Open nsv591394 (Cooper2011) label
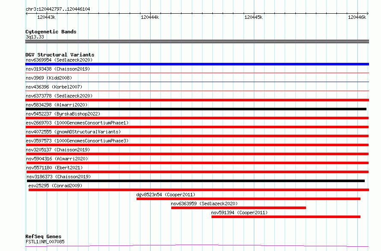 pos(239,213)
